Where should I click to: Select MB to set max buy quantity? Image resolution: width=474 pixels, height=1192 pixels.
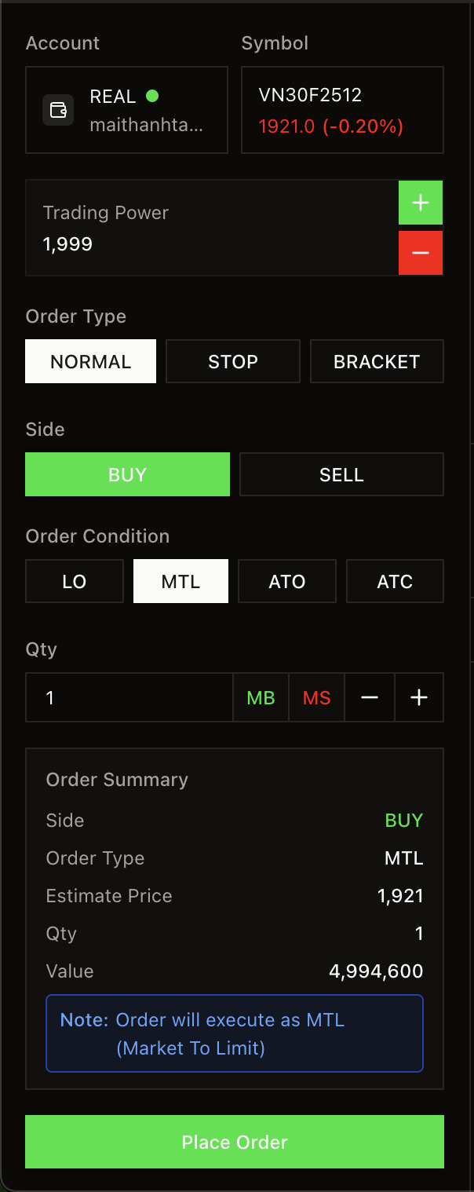[x=261, y=697]
